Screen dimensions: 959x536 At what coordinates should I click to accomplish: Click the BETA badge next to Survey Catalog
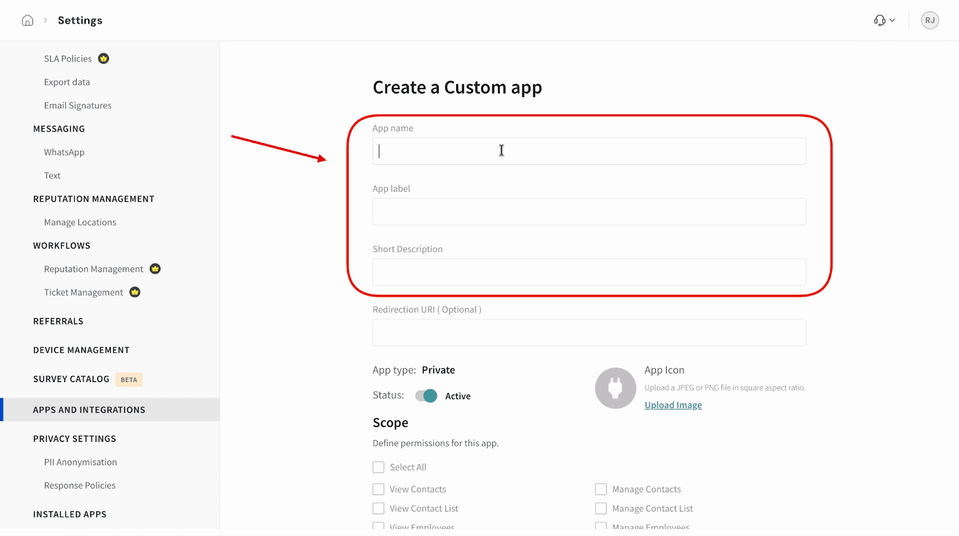click(129, 380)
